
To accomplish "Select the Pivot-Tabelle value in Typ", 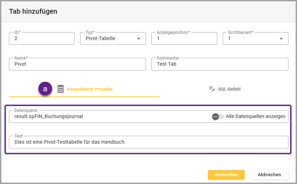I will (100, 39).
